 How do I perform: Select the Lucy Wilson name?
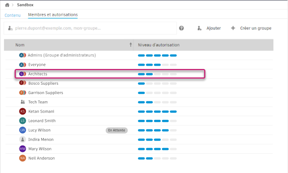coord(39,130)
